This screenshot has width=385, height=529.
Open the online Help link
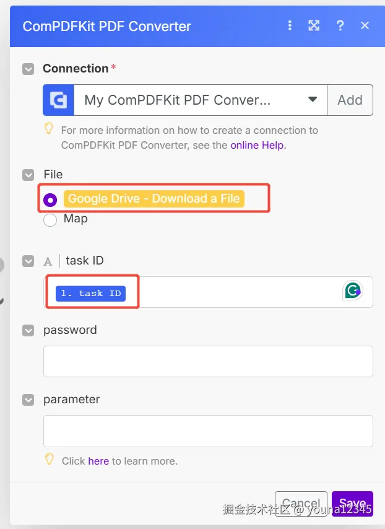[257, 146]
